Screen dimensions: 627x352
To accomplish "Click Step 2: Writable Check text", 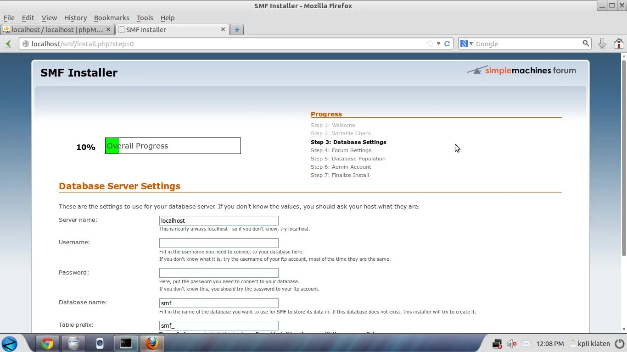I will click(341, 133).
